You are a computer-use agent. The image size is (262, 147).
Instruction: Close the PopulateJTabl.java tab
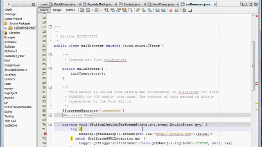(x=116, y=4)
